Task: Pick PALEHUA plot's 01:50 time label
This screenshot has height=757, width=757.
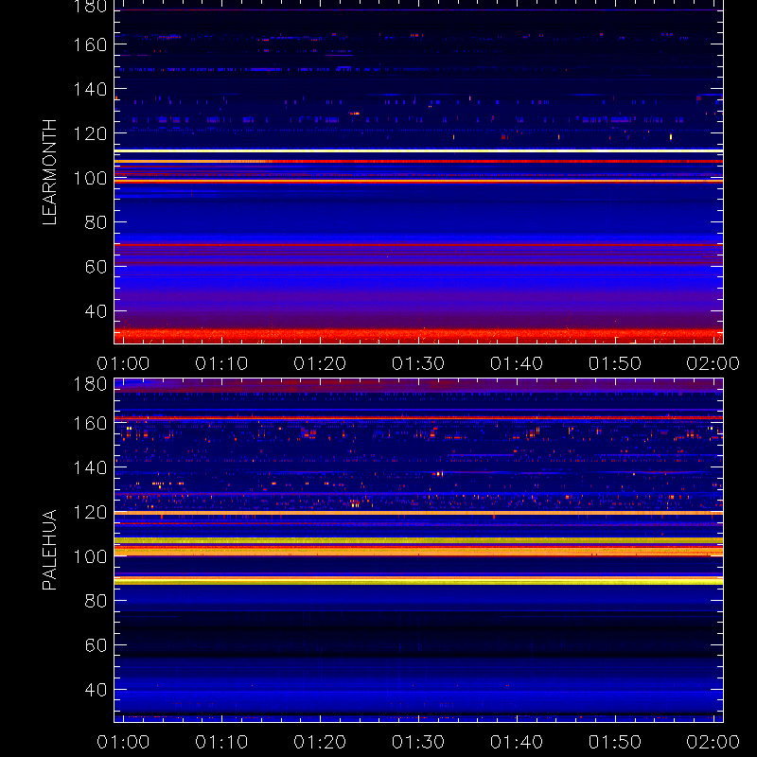Action: pyautogui.click(x=615, y=742)
